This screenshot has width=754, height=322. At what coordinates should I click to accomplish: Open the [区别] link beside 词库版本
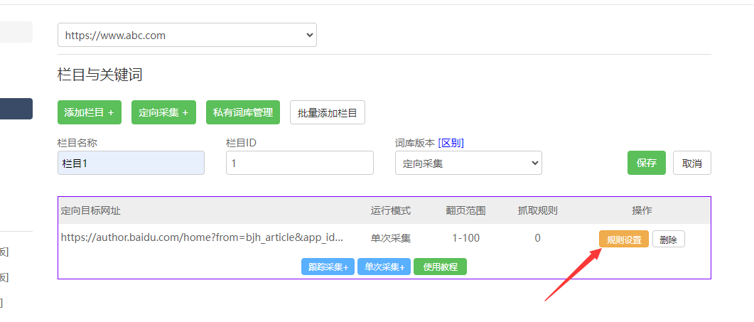pos(451,143)
